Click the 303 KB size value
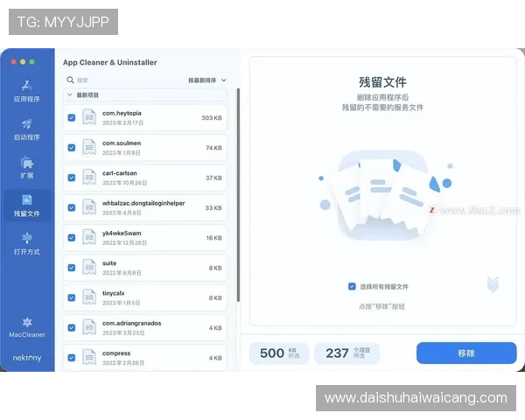The width and height of the screenshot is (525, 420). [x=212, y=118]
